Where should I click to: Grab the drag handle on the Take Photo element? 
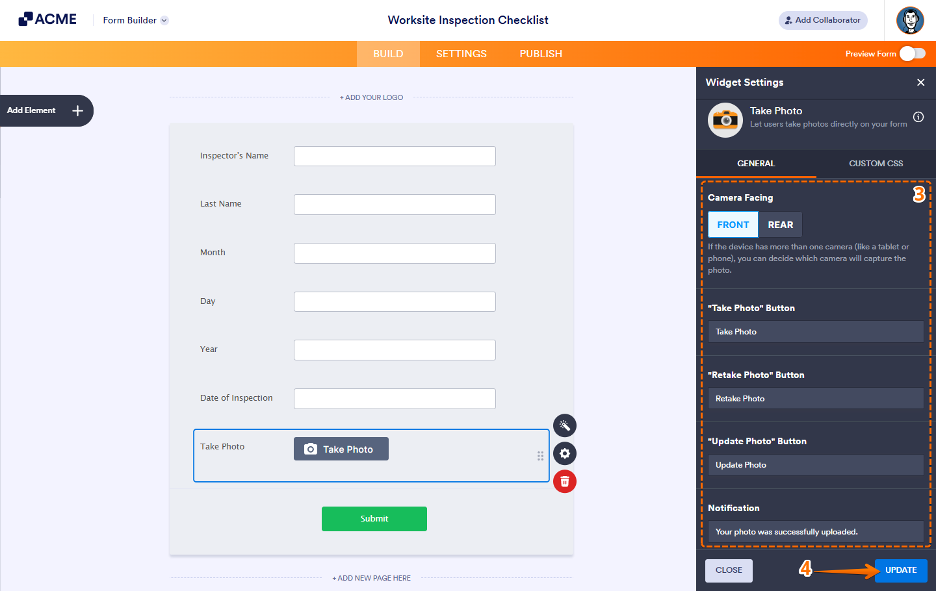540,456
